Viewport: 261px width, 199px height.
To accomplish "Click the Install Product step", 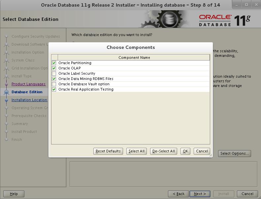I will click(24, 132).
